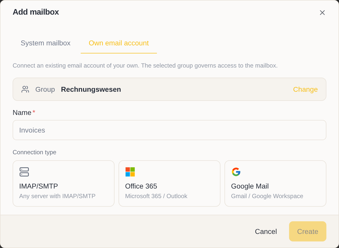Viewport: 339px width, 248px height.
Task: Switch to the System mailbox tab
Action: (45, 43)
